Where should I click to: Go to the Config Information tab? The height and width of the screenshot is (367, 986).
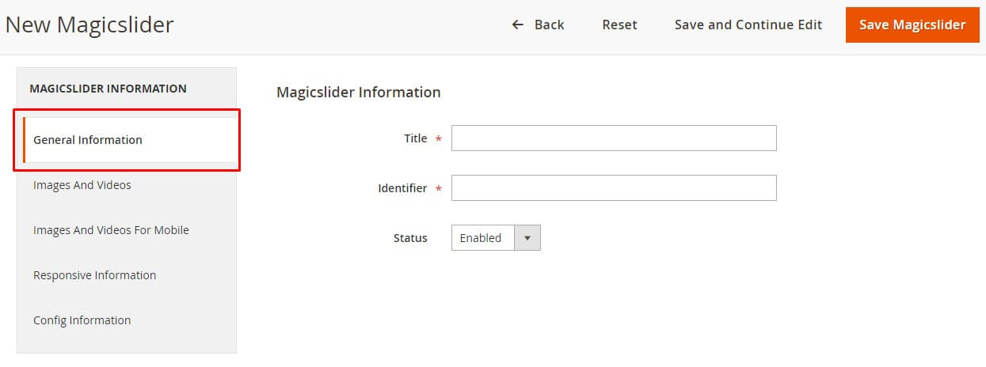(x=82, y=320)
